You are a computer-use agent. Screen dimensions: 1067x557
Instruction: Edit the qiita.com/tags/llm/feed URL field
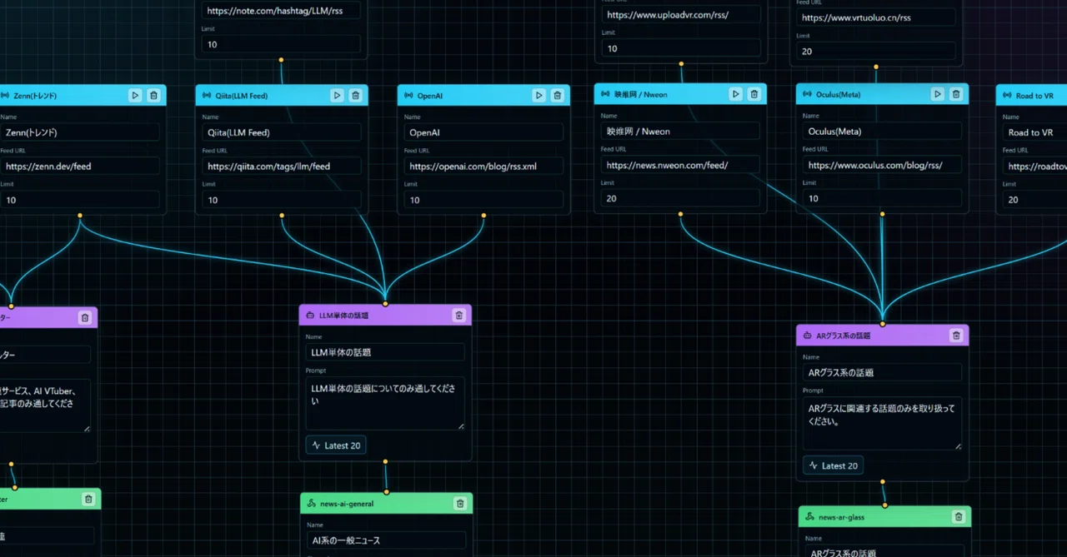pos(282,167)
